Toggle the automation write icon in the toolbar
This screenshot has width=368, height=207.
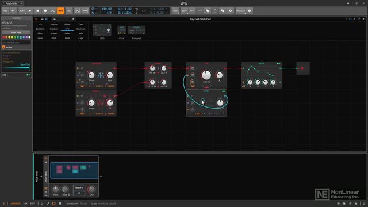point(53,11)
